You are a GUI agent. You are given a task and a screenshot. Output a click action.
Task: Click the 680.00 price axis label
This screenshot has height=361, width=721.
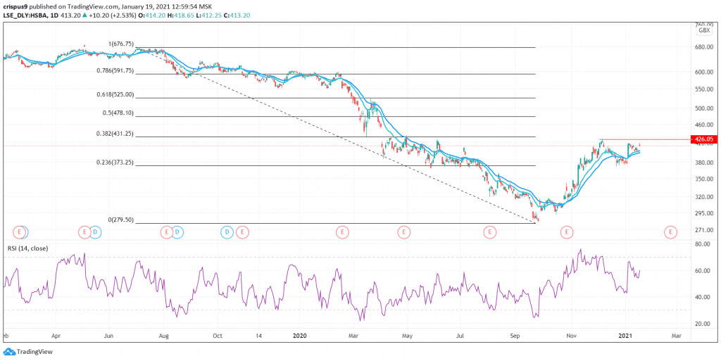coord(704,47)
